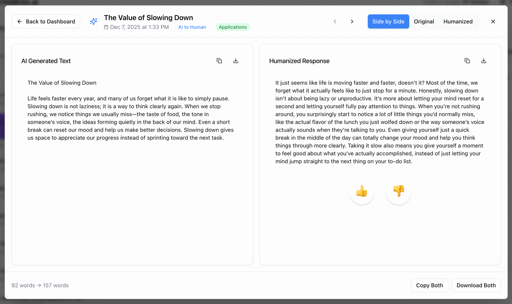Click the Copy Both button
The image size is (512, 304).
pos(429,285)
